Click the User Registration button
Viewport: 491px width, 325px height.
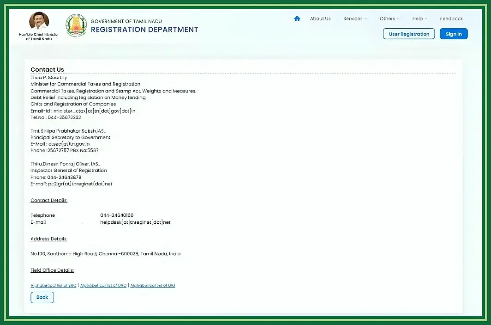point(409,34)
